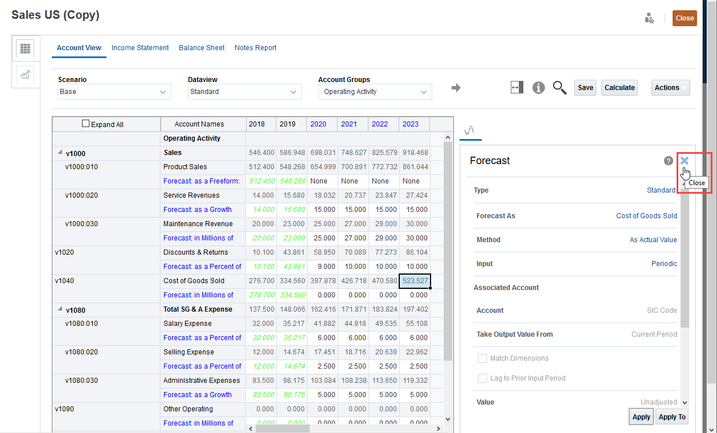Switch to Balance Sheet tab
The image size is (717, 433).
[202, 48]
